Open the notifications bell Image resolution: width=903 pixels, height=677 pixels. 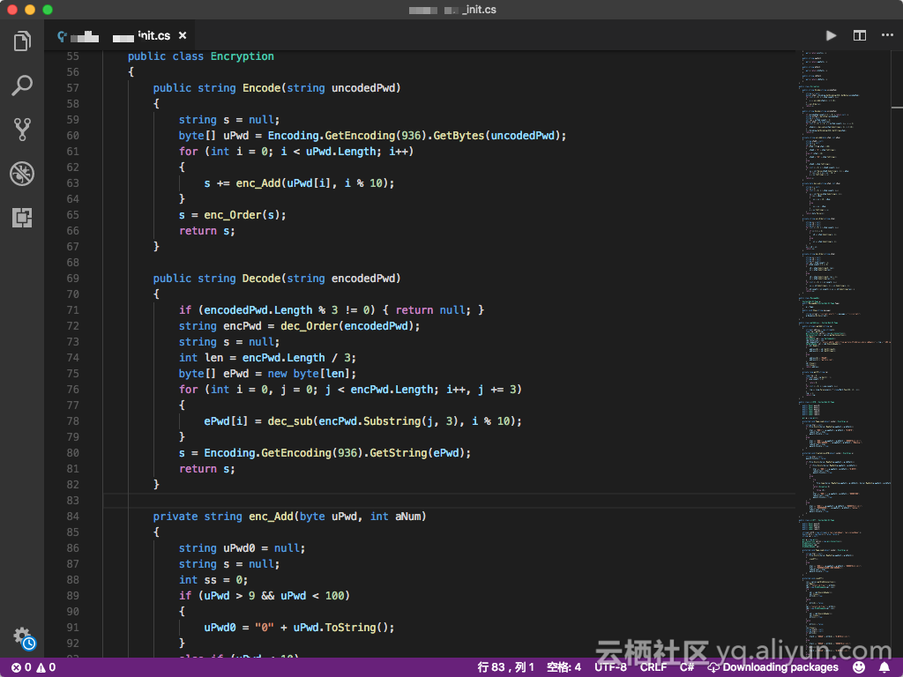pyautogui.click(x=884, y=667)
